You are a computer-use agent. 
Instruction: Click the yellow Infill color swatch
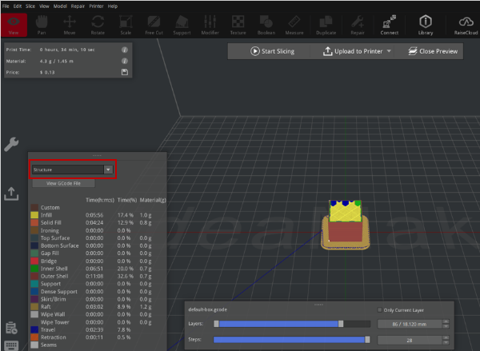coord(34,215)
